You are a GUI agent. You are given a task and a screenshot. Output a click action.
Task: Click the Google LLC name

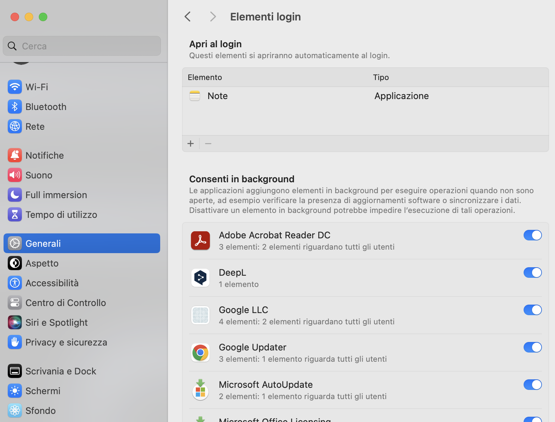[x=243, y=310]
